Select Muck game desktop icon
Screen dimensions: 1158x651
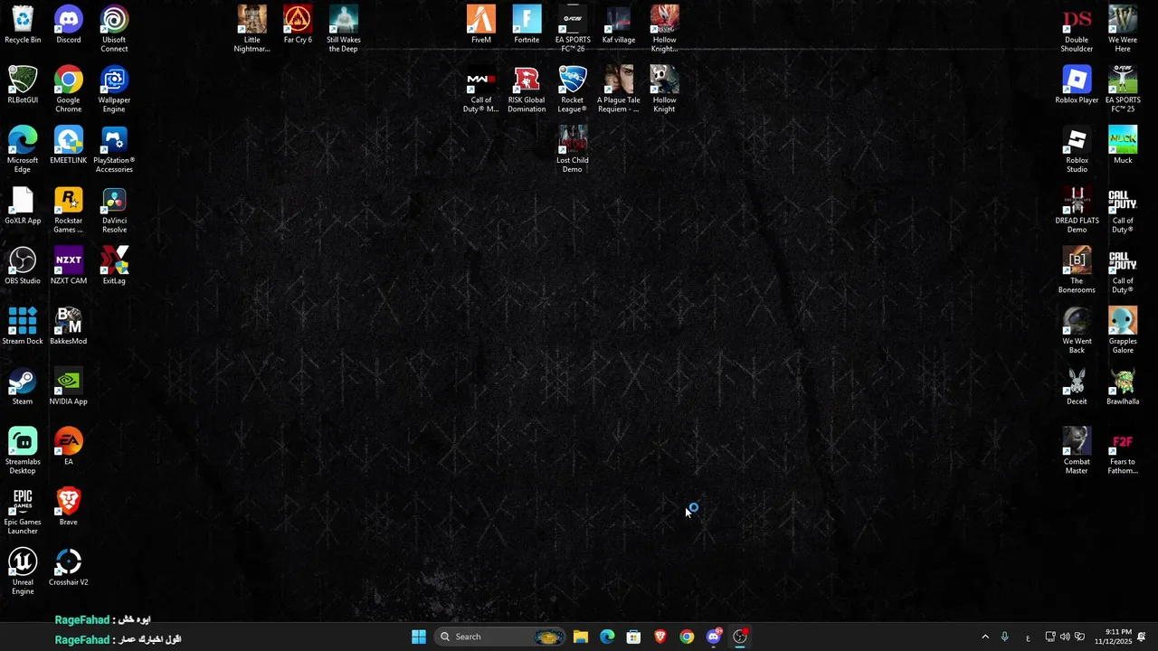(1123, 146)
